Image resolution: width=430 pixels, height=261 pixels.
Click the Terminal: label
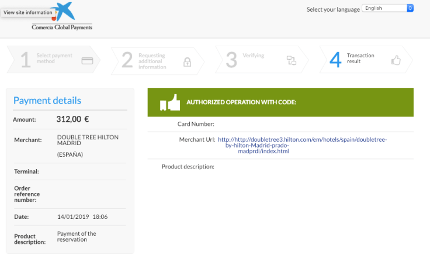click(27, 171)
